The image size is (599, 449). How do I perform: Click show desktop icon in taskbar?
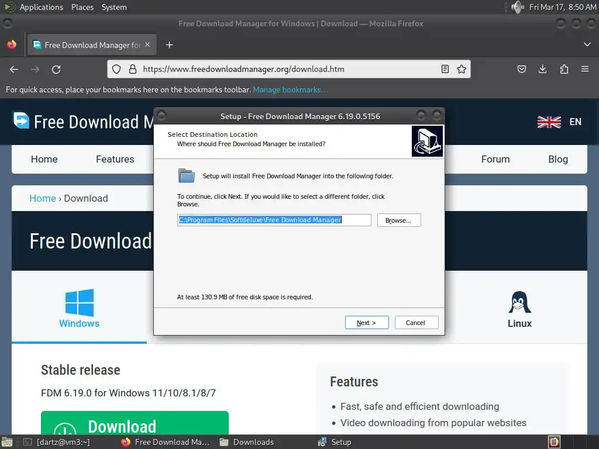click(6, 442)
